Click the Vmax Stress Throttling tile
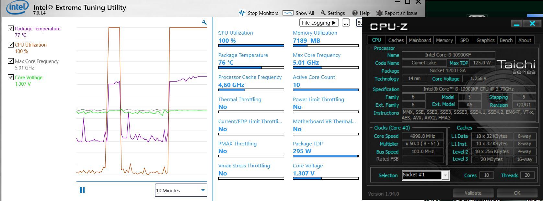 (251, 171)
